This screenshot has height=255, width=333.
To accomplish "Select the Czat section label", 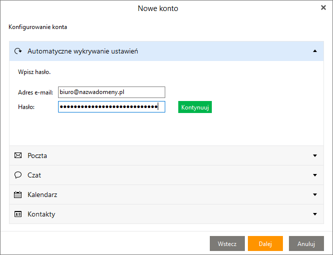I will [34, 175].
